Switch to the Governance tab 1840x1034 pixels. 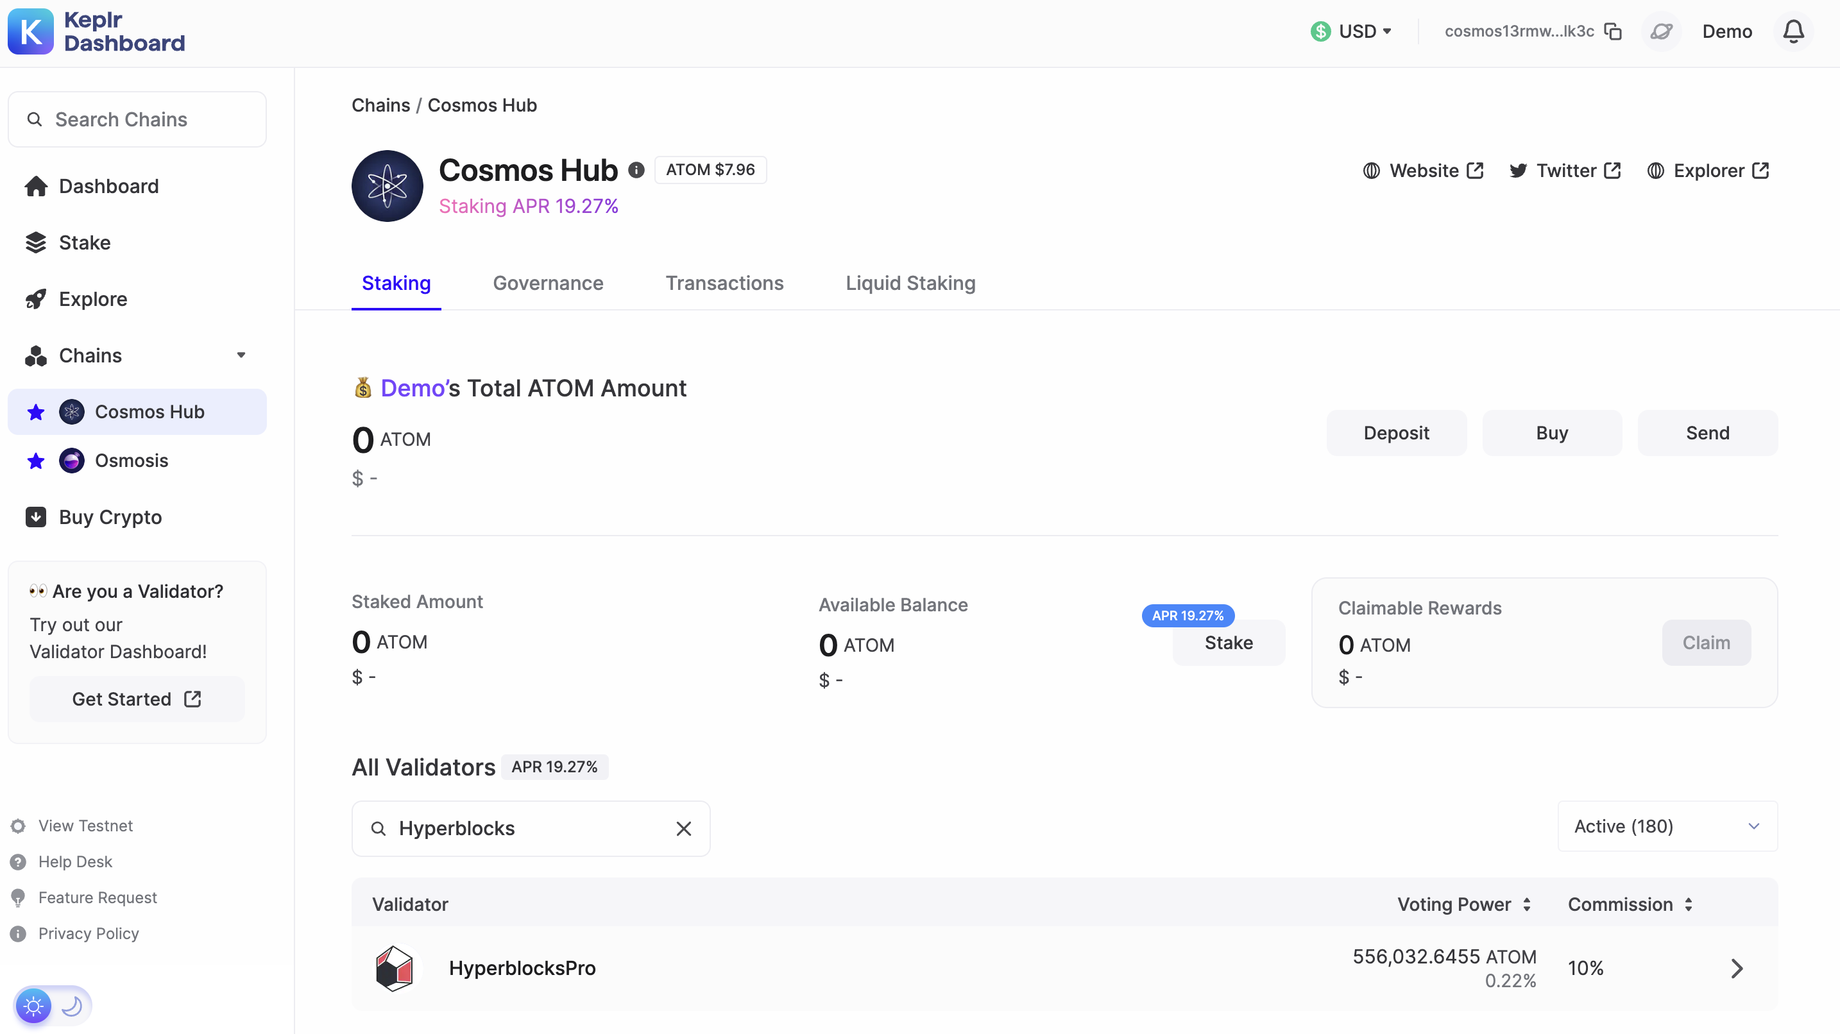(x=548, y=284)
